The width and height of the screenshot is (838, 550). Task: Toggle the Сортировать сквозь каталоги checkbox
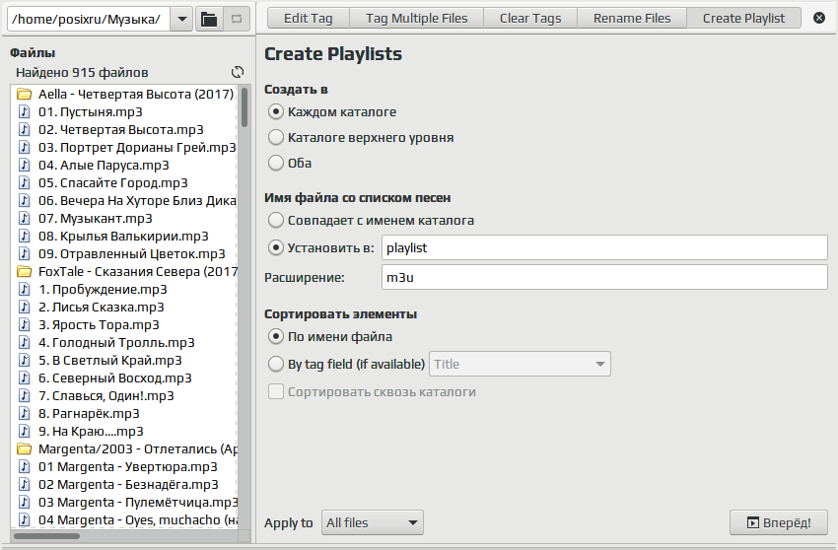276,391
